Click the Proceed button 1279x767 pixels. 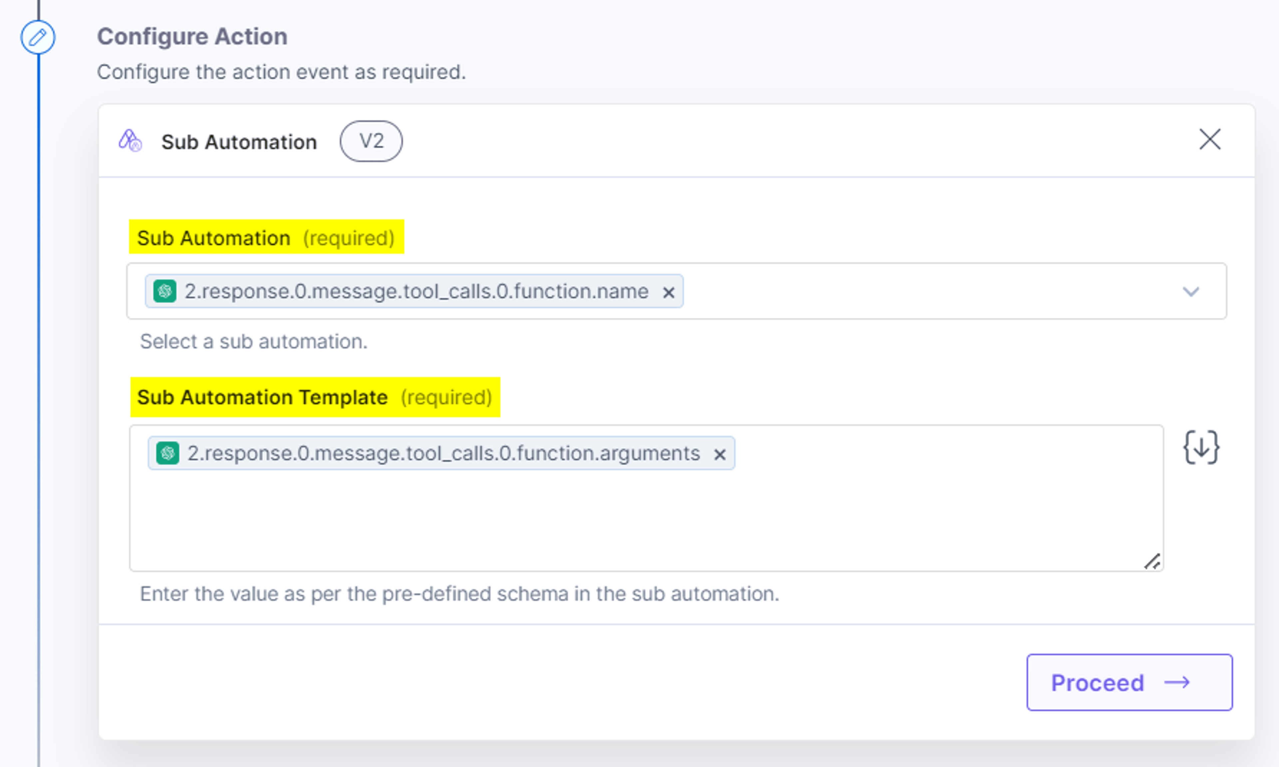point(1129,682)
